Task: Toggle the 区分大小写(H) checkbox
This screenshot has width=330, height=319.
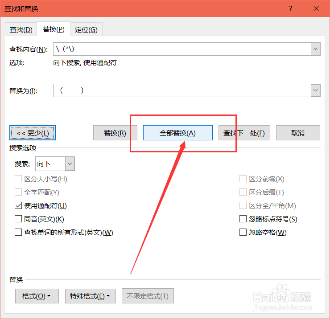Action: (x=18, y=179)
